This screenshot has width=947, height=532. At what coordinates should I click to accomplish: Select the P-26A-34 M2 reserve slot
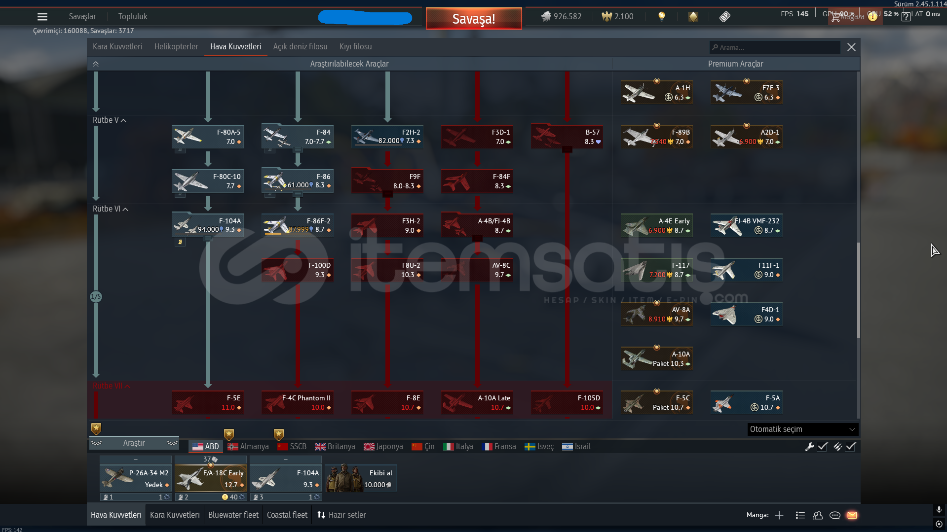[x=136, y=478]
